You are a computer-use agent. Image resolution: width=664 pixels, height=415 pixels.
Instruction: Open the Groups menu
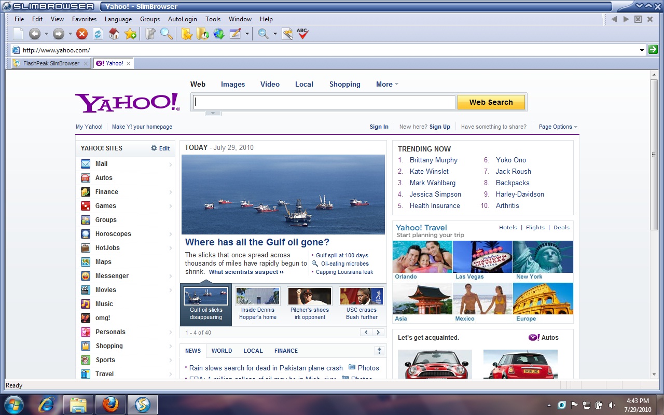coord(150,19)
